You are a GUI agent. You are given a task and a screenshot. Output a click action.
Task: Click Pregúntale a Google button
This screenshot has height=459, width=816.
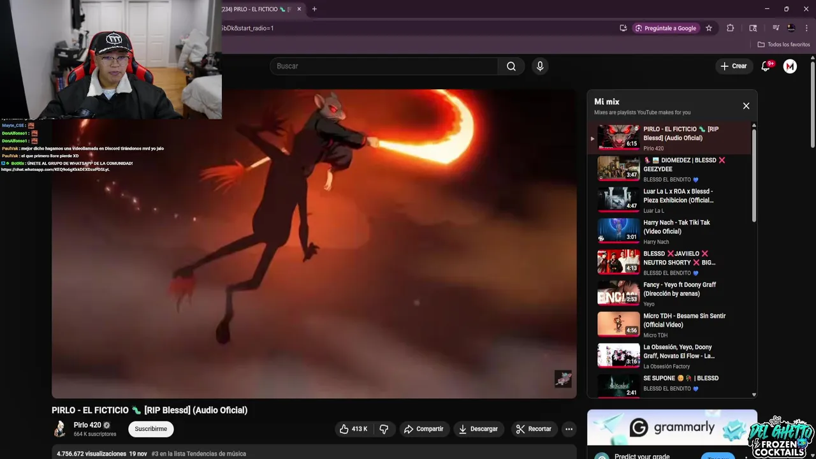[x=666, y=28]
